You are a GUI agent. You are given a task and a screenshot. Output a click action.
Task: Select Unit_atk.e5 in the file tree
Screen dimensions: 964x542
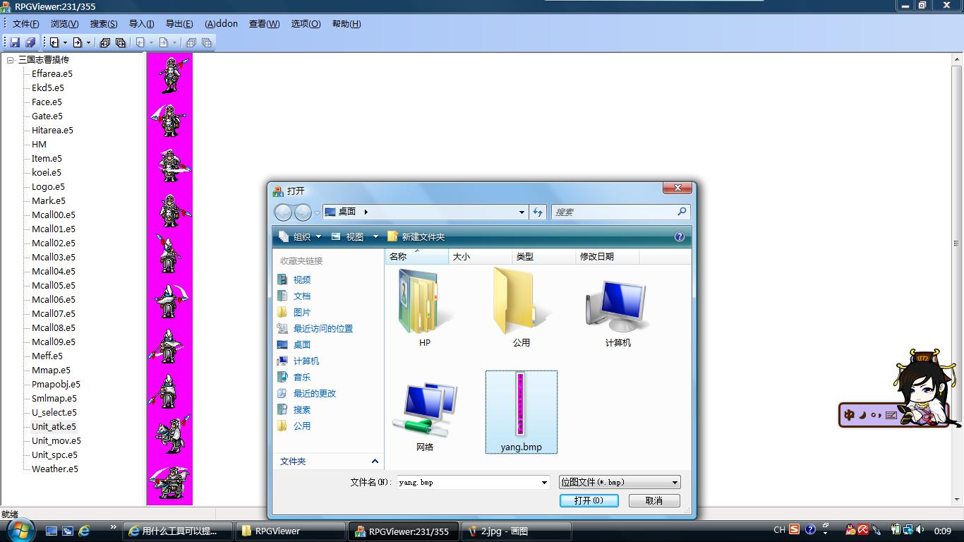(54, 426)
